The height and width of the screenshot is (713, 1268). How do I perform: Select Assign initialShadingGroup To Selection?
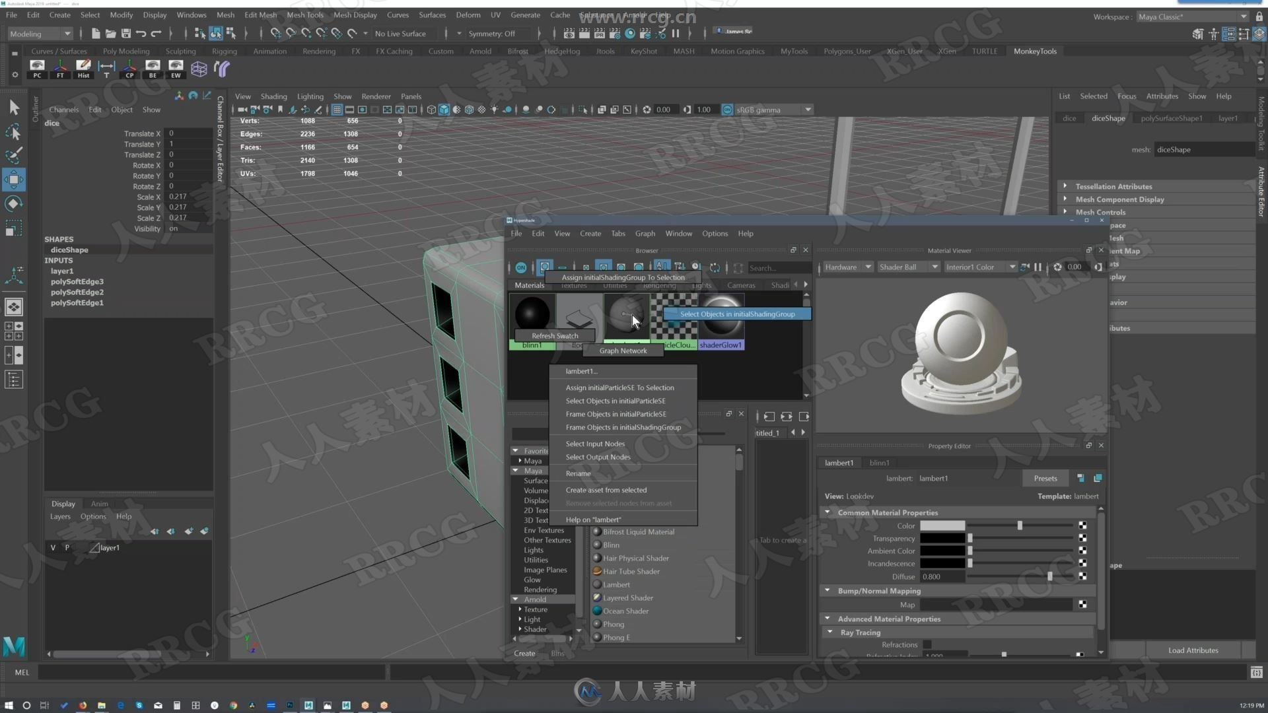tap(623, 278)
